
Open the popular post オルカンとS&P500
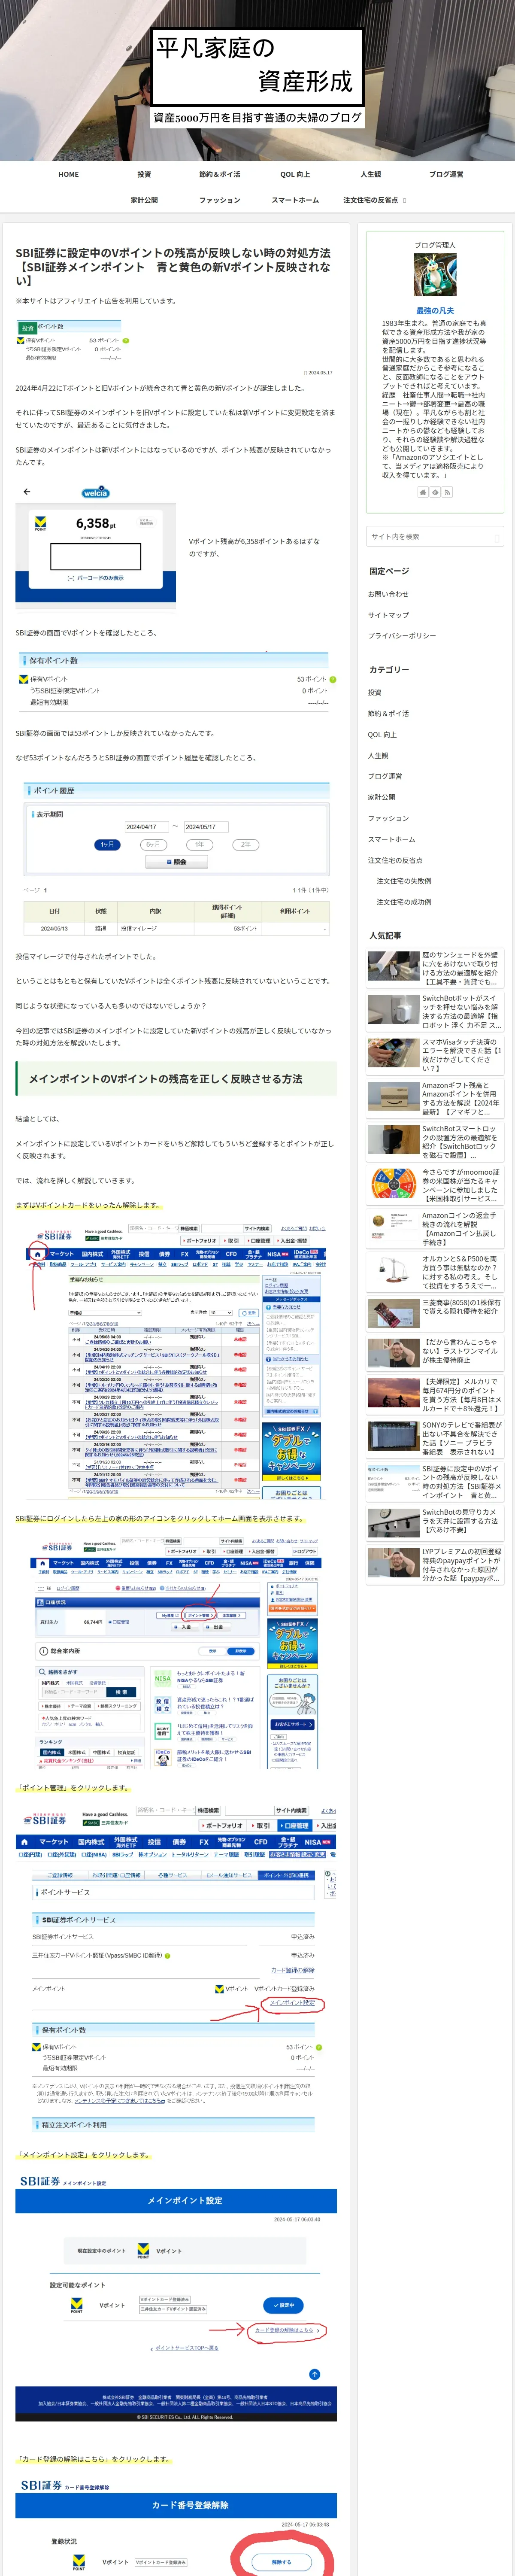[435, 1272]
